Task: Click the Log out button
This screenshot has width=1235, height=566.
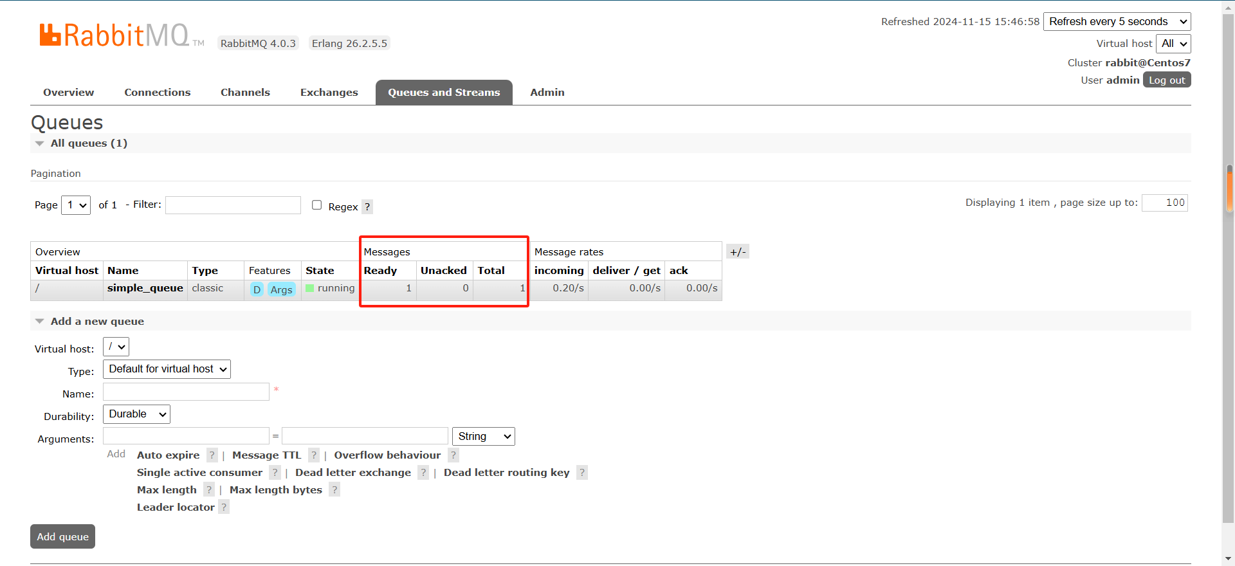Action: tap(1167, 80)
